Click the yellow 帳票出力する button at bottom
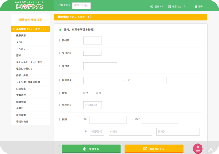219x154 pixels. point(154,149)
